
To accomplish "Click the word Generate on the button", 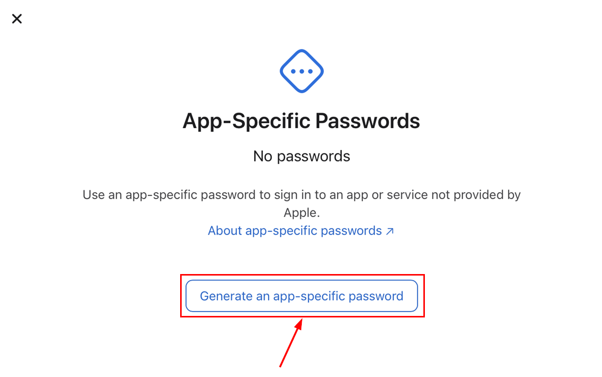I will click(x=226, y=296).
